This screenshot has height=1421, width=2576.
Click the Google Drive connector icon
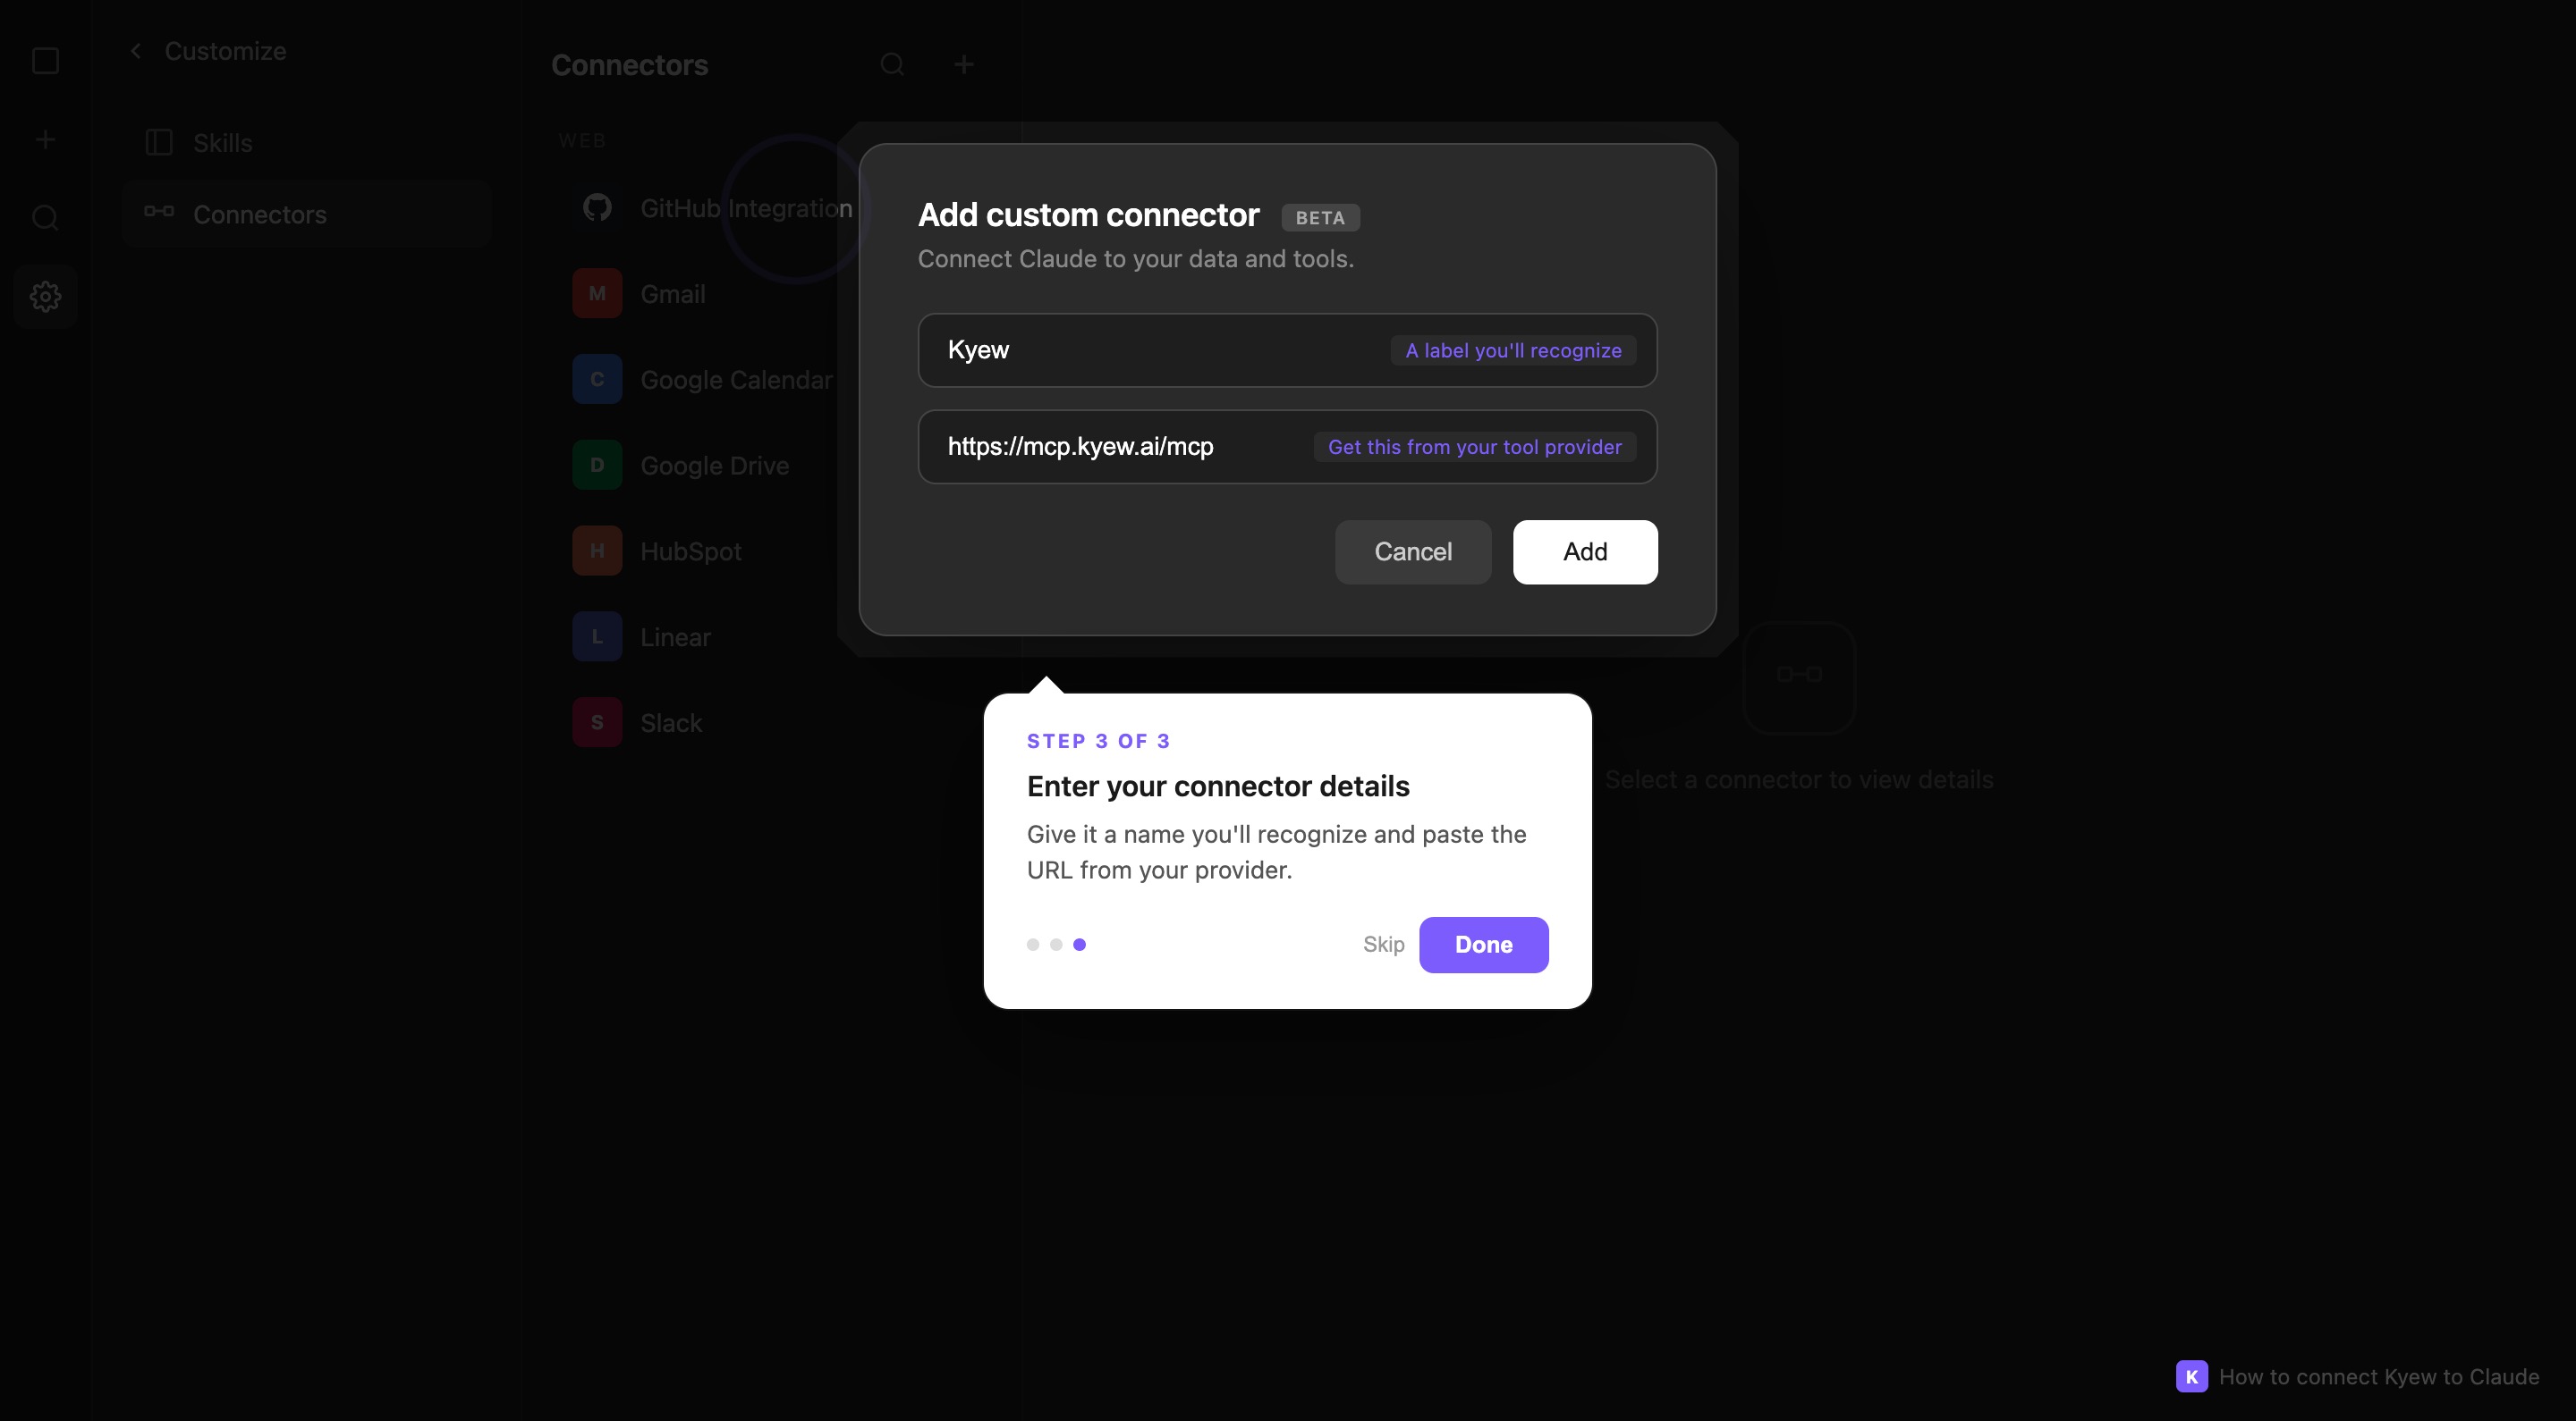click(x=597, y=465)
